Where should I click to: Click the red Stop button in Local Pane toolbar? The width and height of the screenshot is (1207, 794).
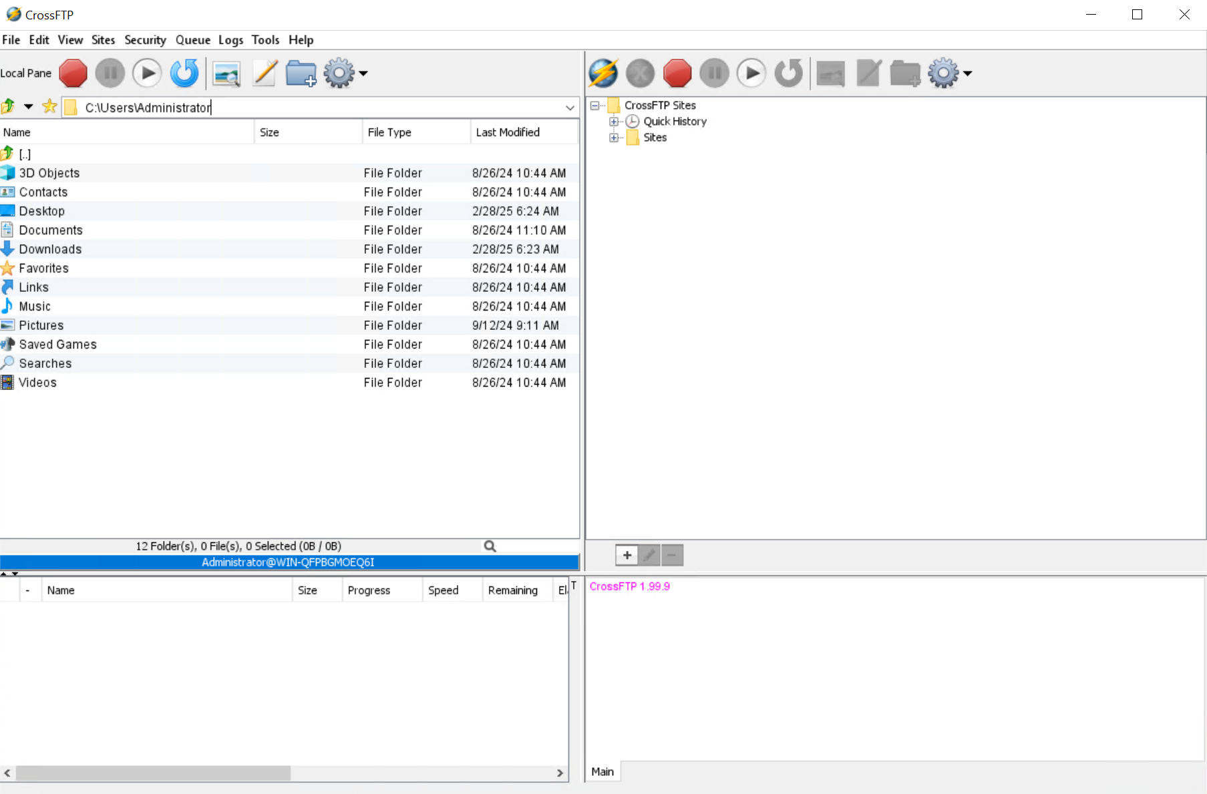click(x=73, y=73)
